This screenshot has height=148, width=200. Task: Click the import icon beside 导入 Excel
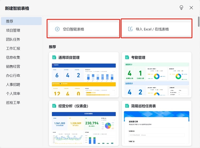pos(130,28)
